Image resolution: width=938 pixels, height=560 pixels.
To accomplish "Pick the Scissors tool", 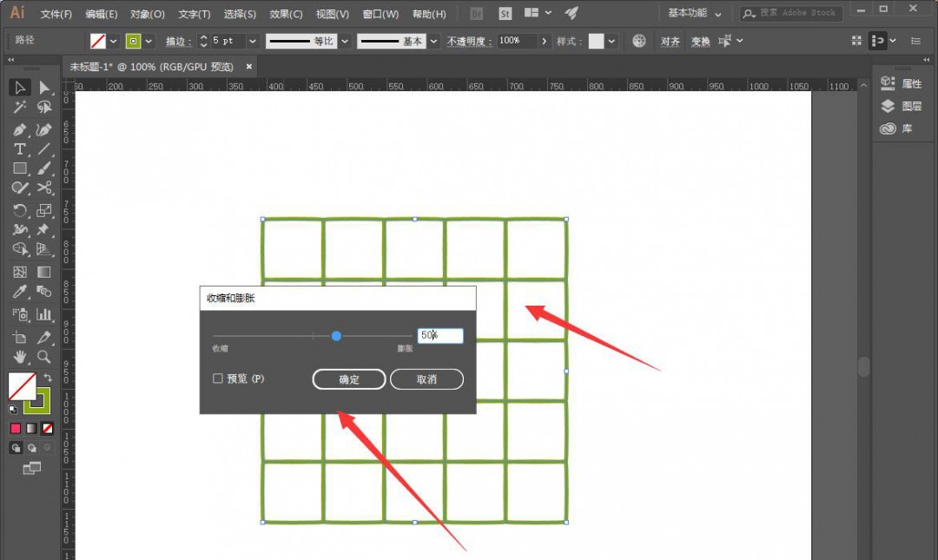I will (x=44, y=188).
